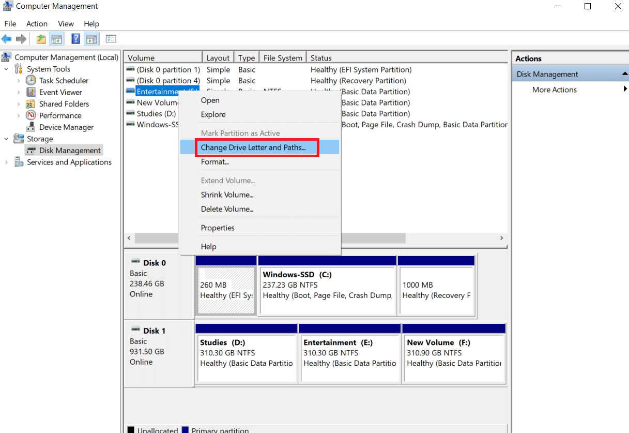Screen dimensions: 629x433
Task: Click the Performance icon
Action: click(x=31, y=115)
